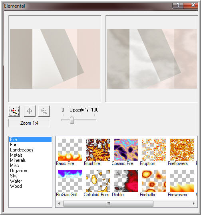
Task: Pick the Cosmic Fire texture
Action: 126,149
